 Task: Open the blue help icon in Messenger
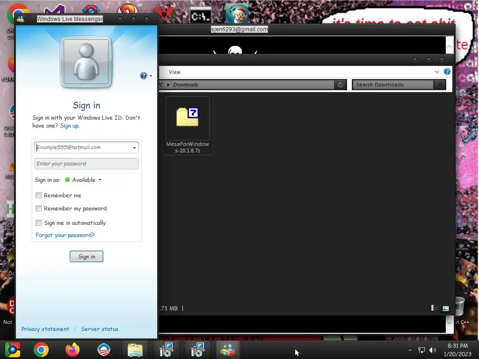point(143,76)
